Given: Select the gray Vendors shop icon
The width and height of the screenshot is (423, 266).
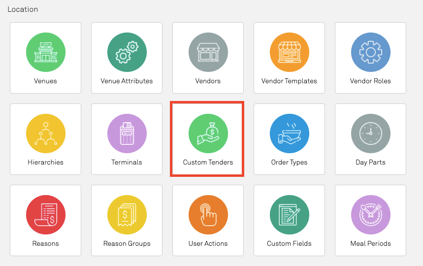Looking at the screenshot, I should (208, 52).
